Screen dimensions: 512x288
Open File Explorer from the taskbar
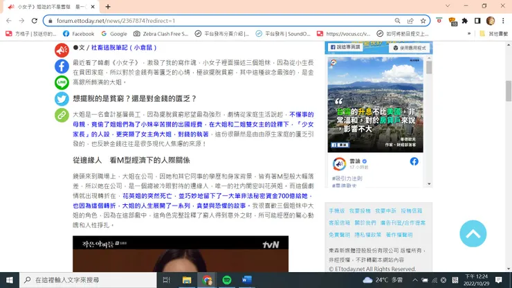click(187, 280)
